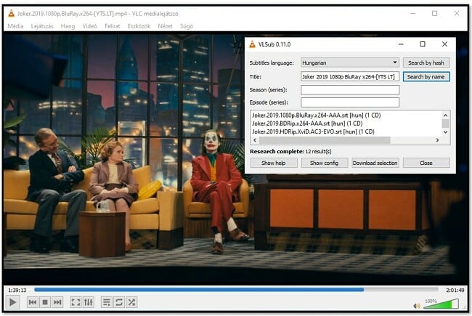Toggle shuffle random playback

pyautogui.click(x=131, y=302)
